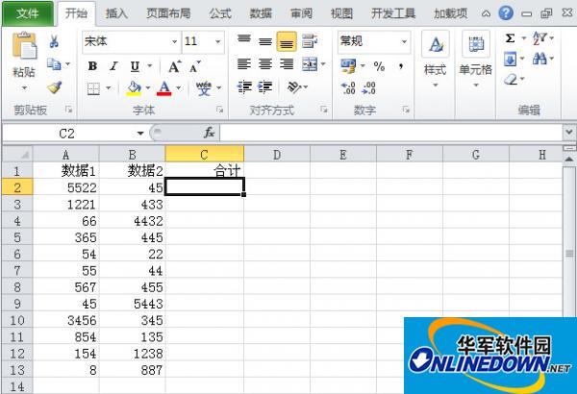Apply red font color
Screen dimensions: 577x394
(x=164, y=88)
